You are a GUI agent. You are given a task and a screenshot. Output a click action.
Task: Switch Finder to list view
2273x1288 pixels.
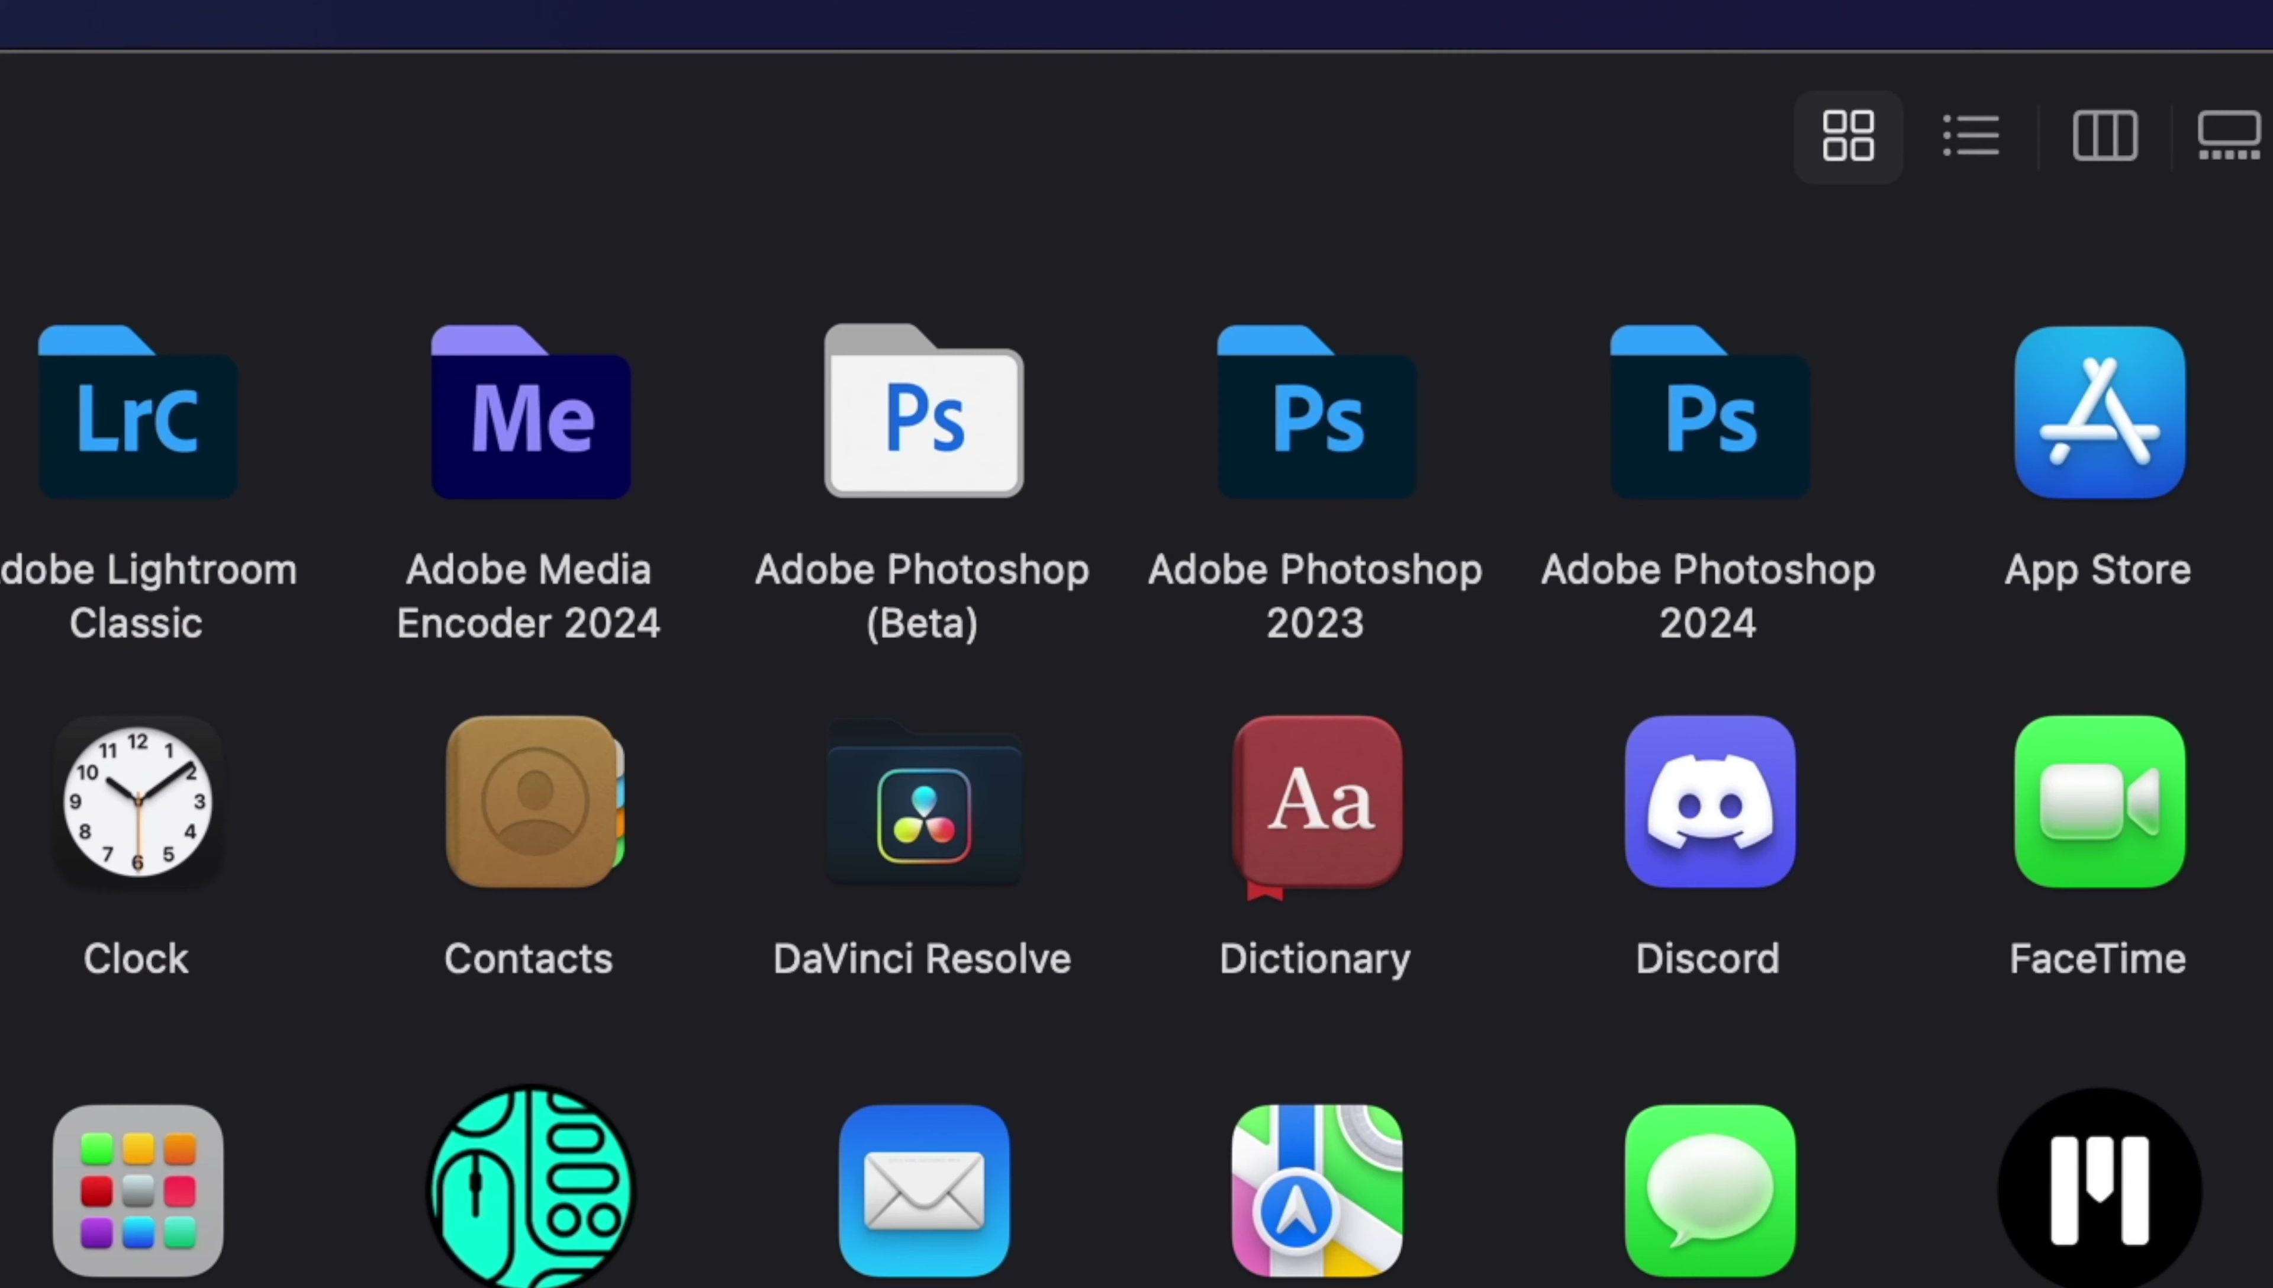(x=1971, y=136)
